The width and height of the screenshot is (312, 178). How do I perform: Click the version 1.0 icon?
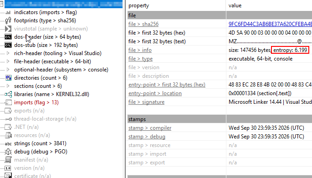click(8, 168)
